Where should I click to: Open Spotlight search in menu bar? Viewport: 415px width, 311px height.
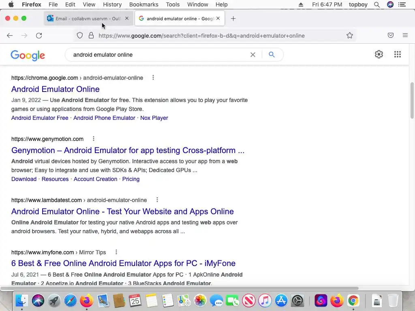point(377,4)
